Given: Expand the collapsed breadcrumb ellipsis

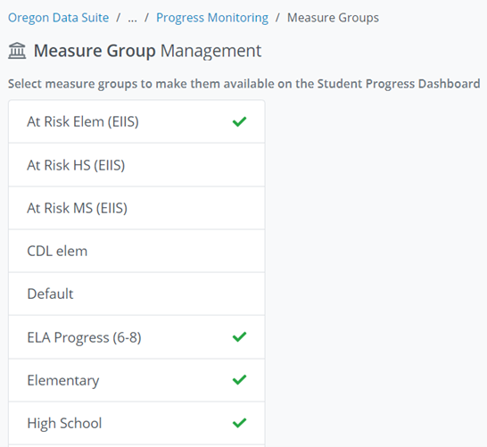Looking at the screenshot, I should pyautogui.click(x=132, y=19).
